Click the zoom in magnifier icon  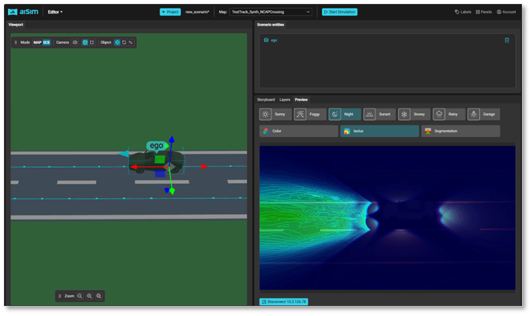(x=89, y=296)
